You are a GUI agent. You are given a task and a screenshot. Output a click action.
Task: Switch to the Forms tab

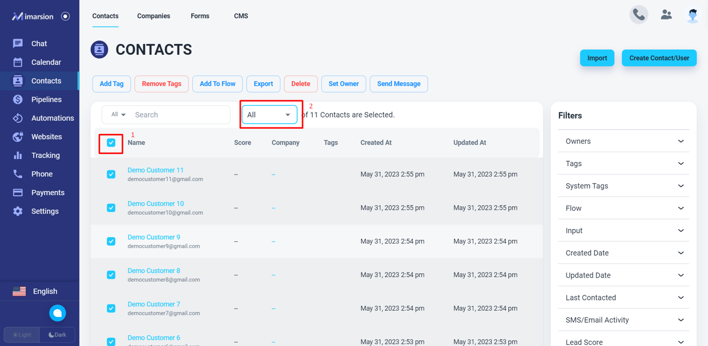(200, 16)
